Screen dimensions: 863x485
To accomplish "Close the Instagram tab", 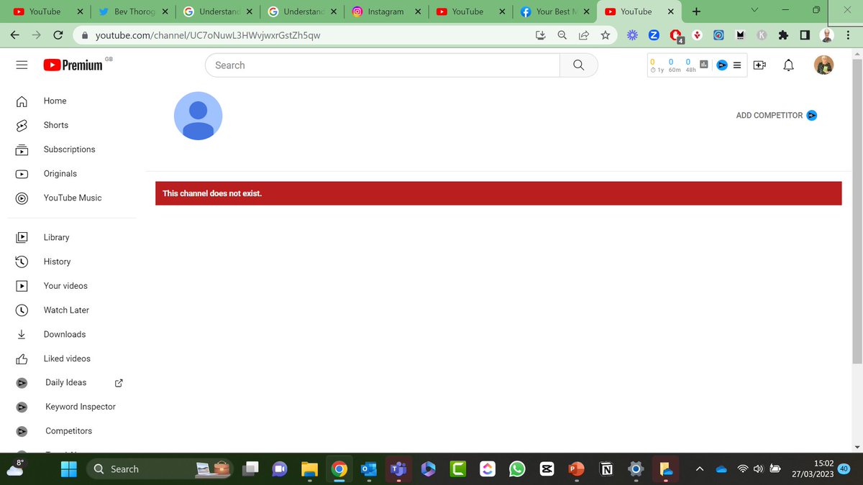I will [x=418, y=11].
